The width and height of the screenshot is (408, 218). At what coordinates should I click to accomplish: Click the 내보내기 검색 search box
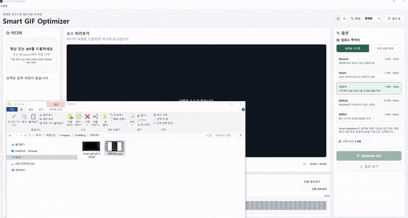228,135
